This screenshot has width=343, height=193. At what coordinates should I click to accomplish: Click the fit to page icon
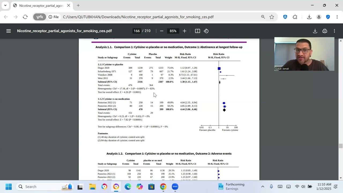[197, 31]
